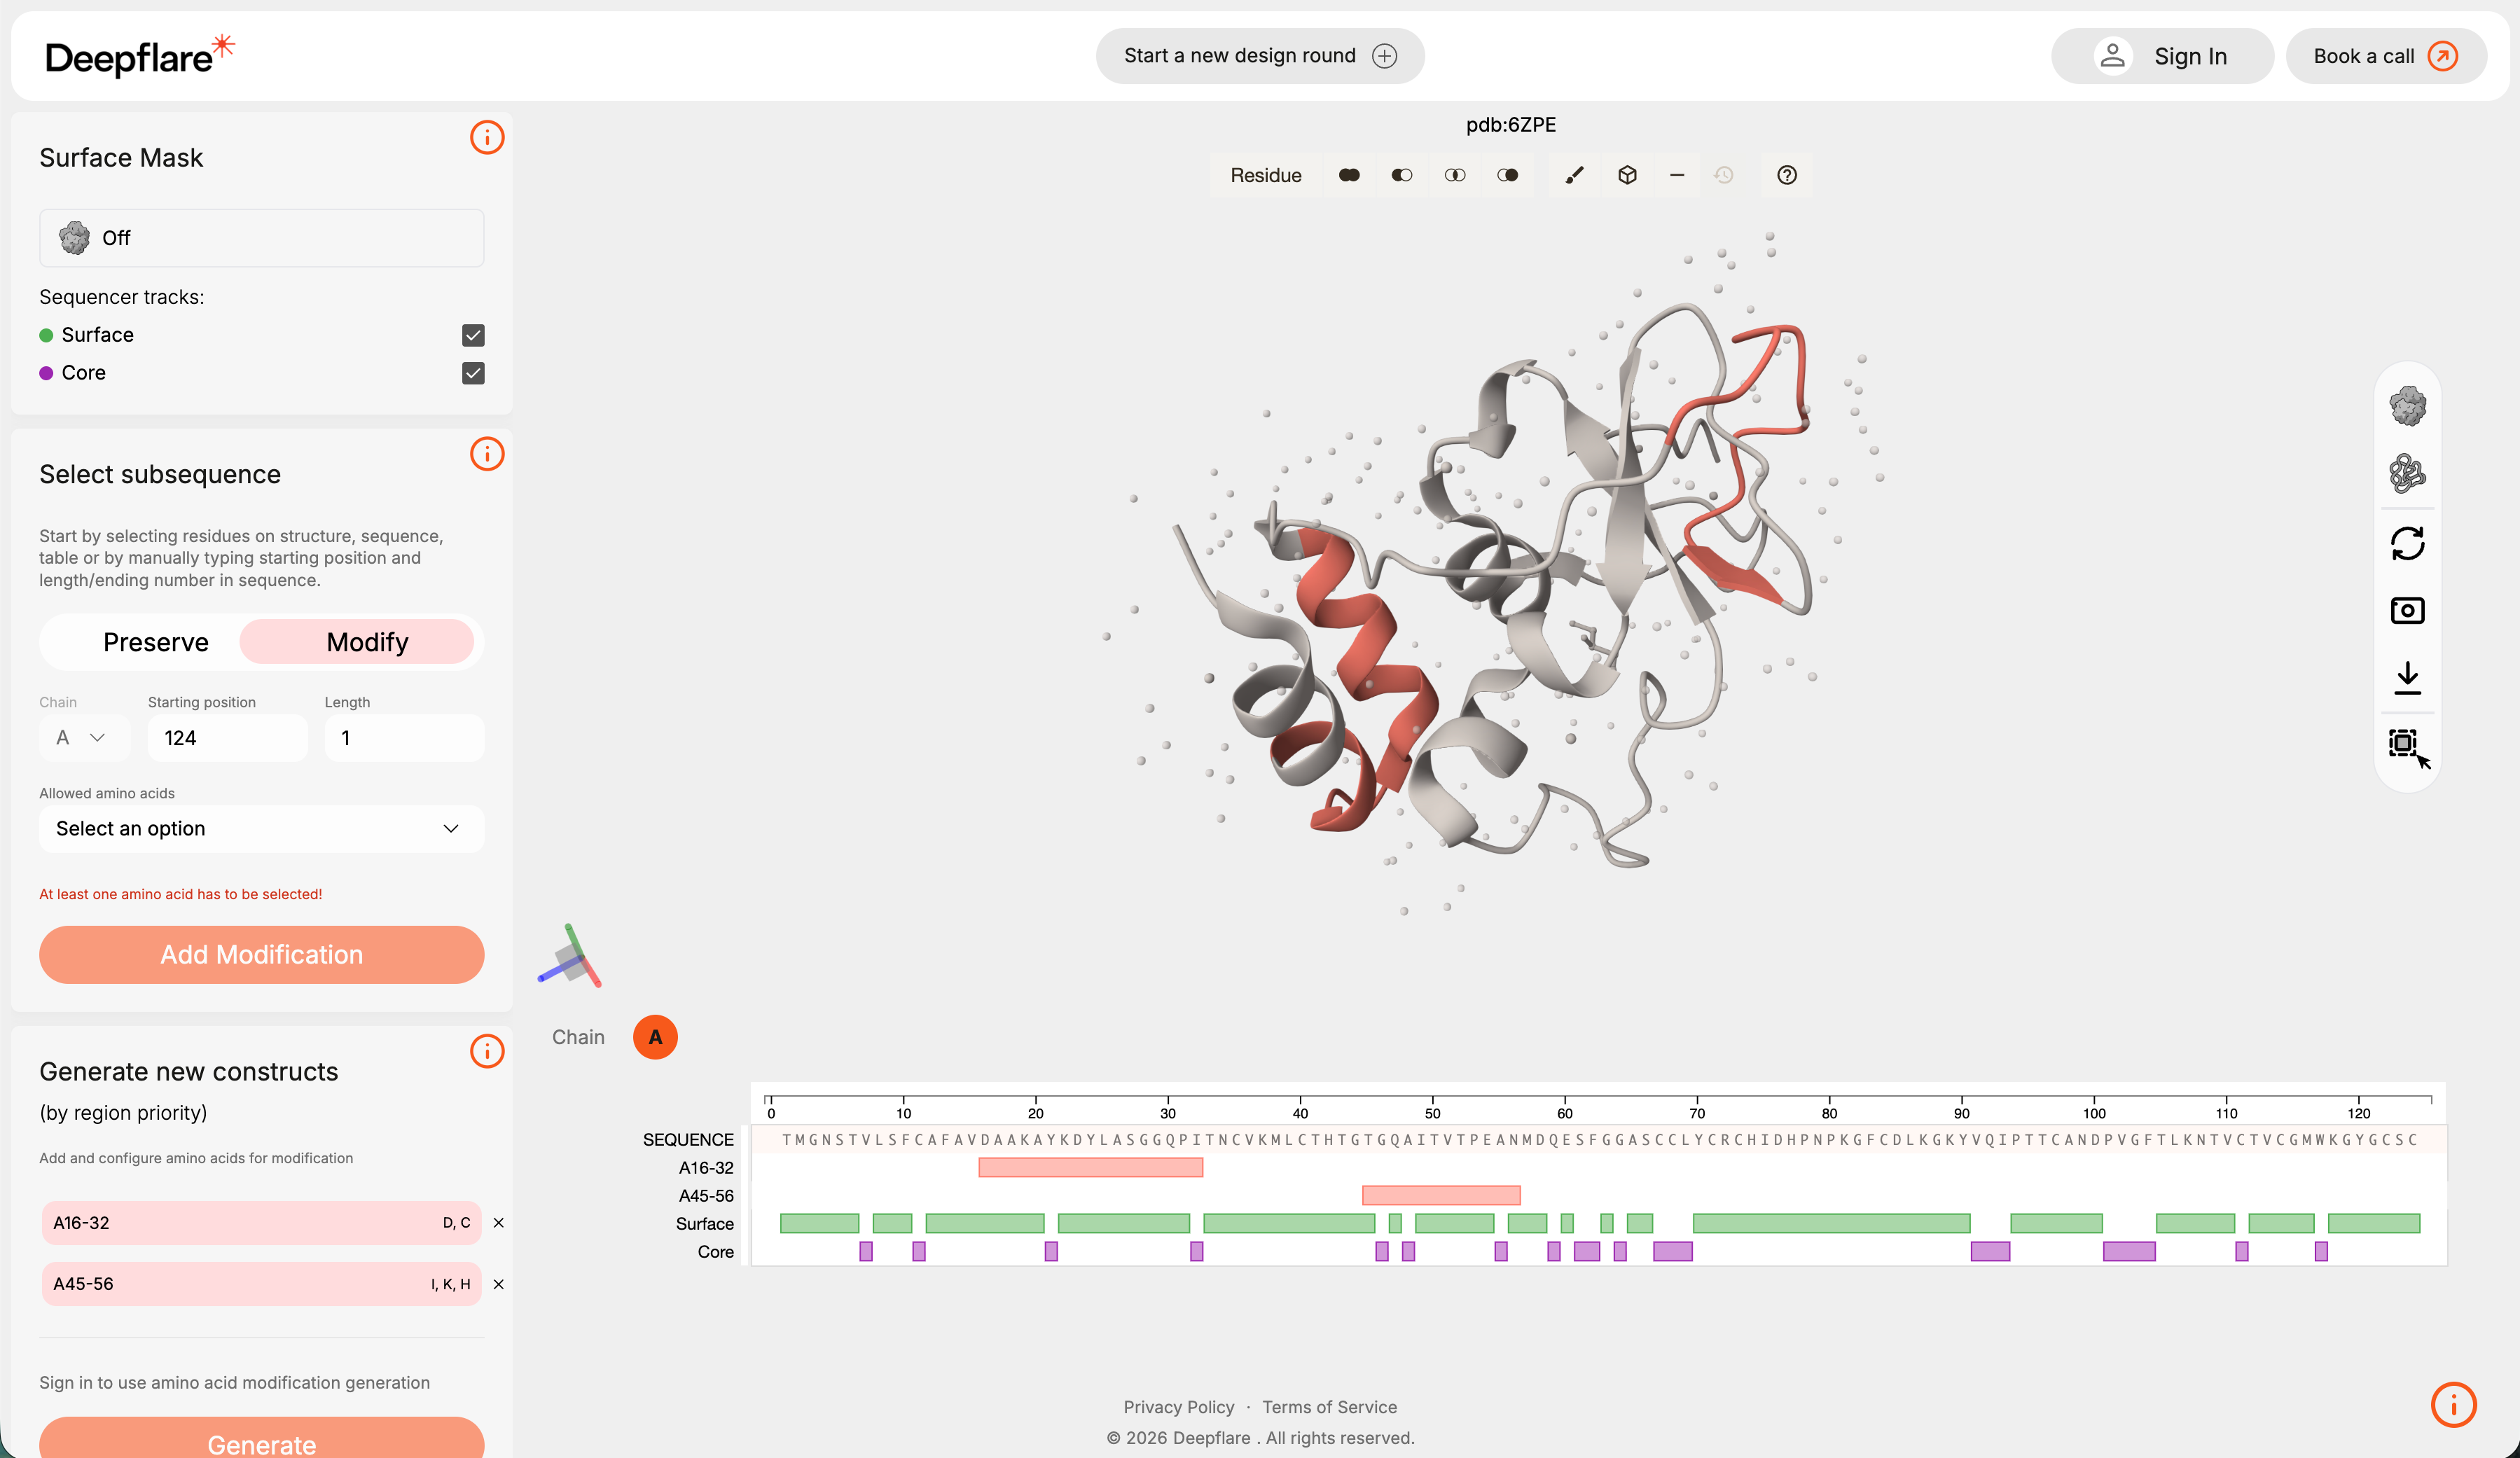Download the structure using the download icon
This screenshot has height=1458, width=2520.
tap(2408, 678)
